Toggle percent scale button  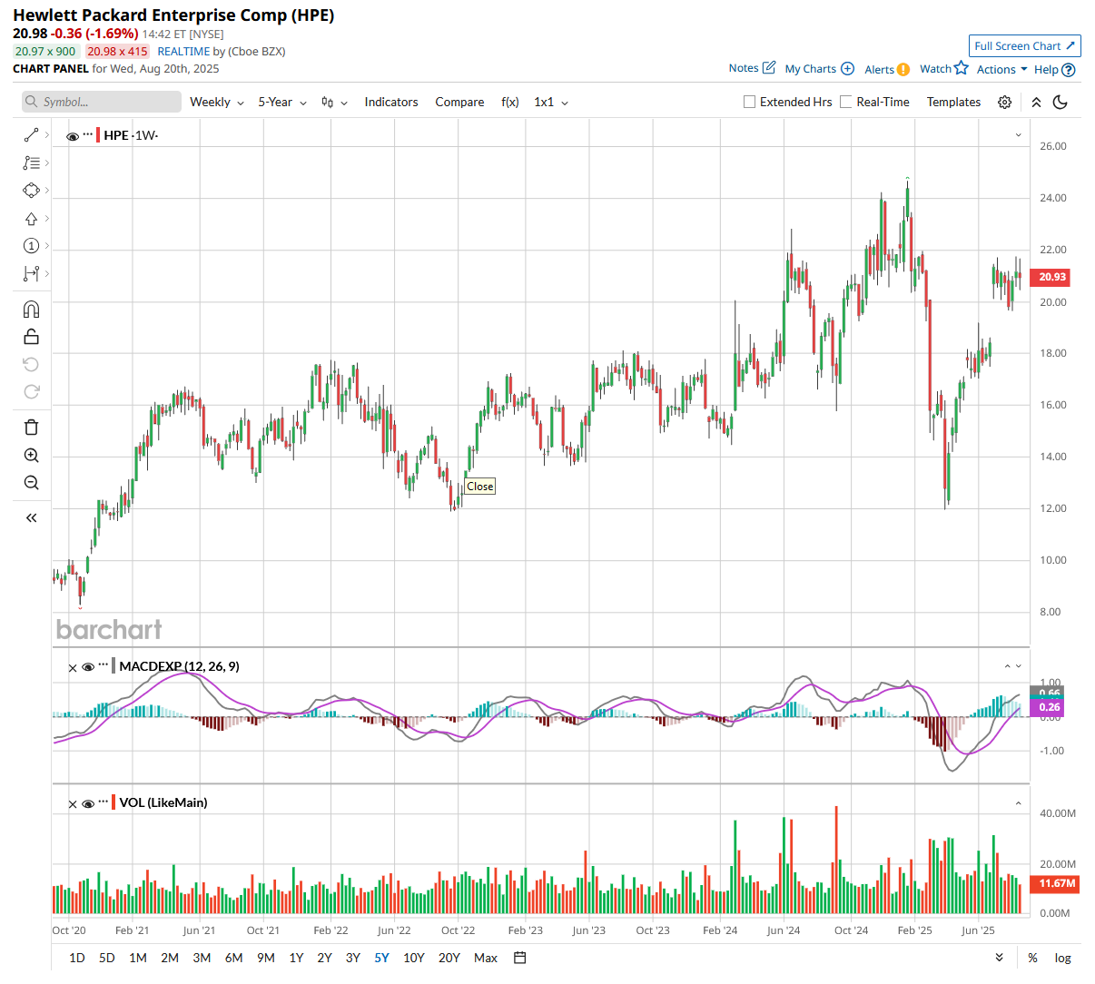1033,958
